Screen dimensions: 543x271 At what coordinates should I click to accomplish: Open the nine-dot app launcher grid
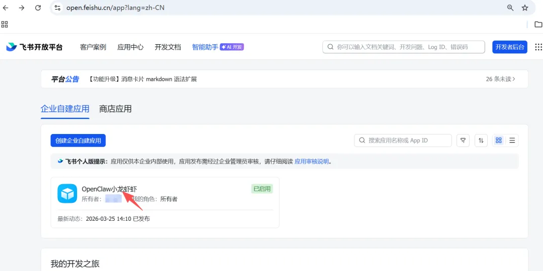[x=538, y=47]
